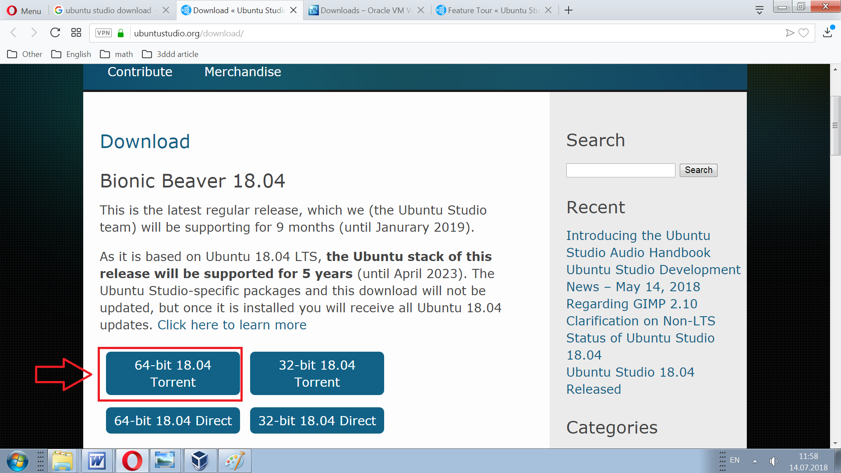Image resolution: width=841 pixels, height=473 pixels.
Task: Toggle the VPN badge in address bar
Action: click(x=103, y=33)
